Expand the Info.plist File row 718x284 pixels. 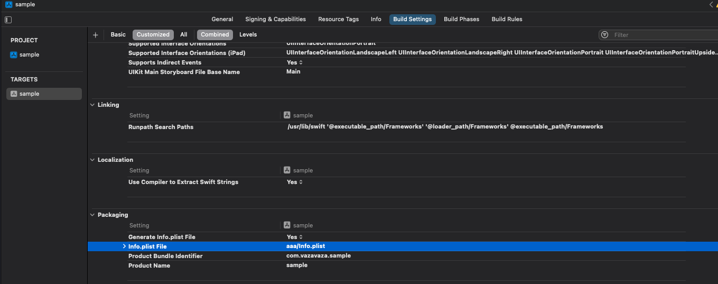[124, 246]
